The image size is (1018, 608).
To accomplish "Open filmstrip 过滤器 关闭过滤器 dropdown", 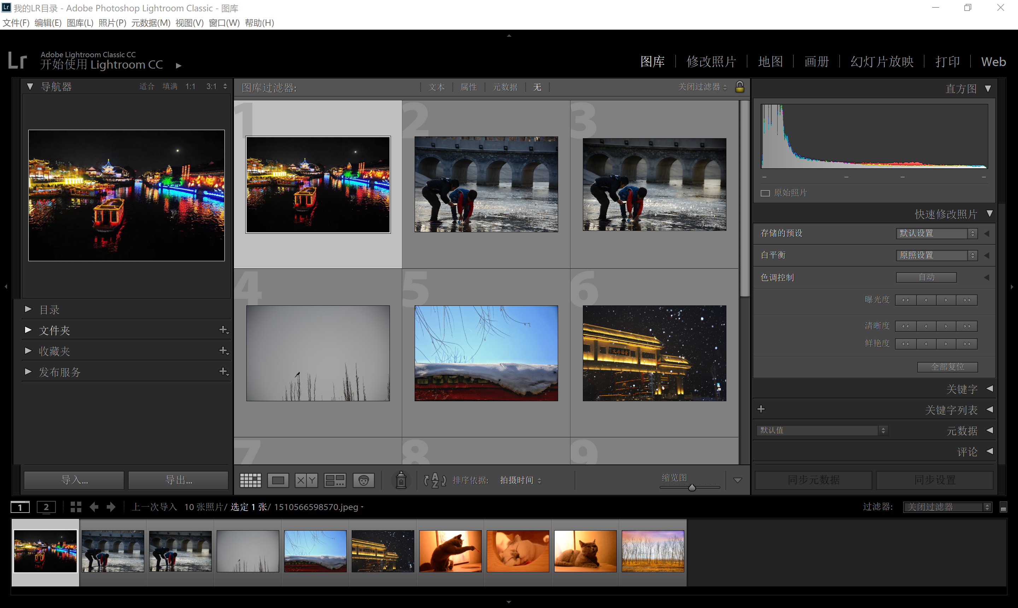I will click(948, 507).
